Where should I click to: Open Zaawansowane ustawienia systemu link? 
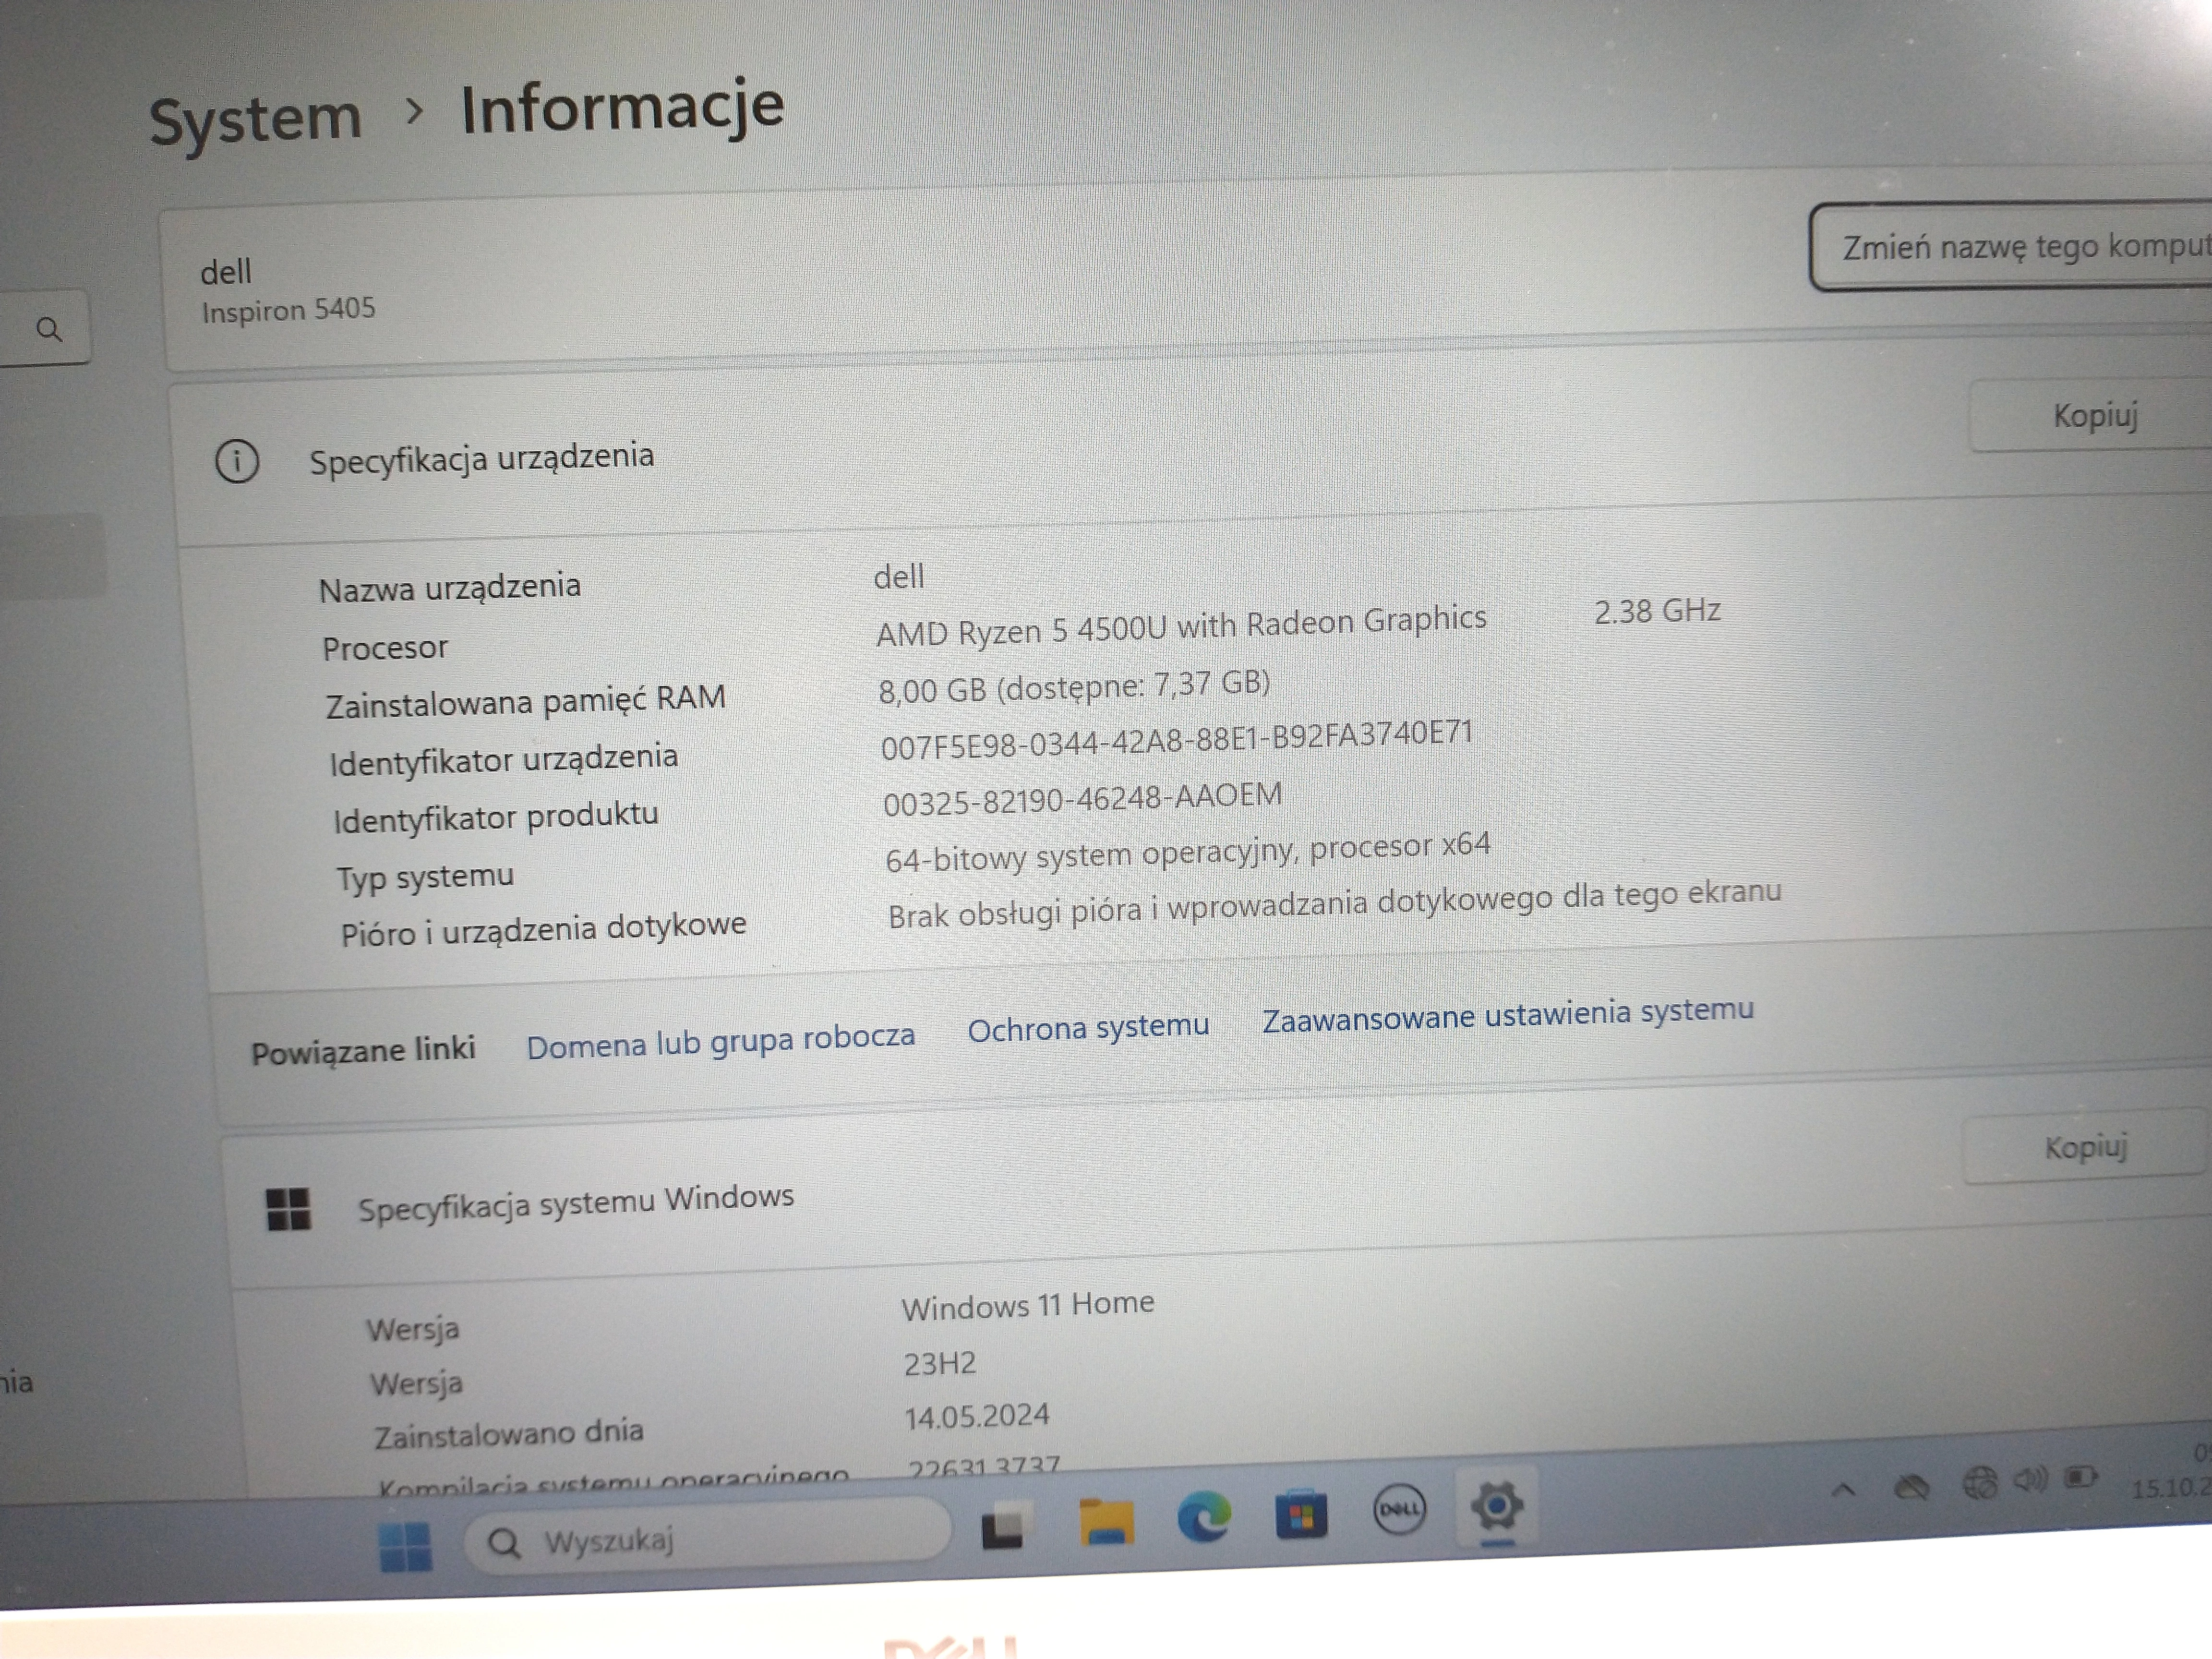[1507, 1014]
